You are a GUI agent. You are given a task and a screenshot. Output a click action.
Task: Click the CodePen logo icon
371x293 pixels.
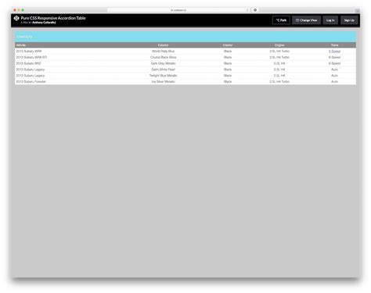coord(16,18)
